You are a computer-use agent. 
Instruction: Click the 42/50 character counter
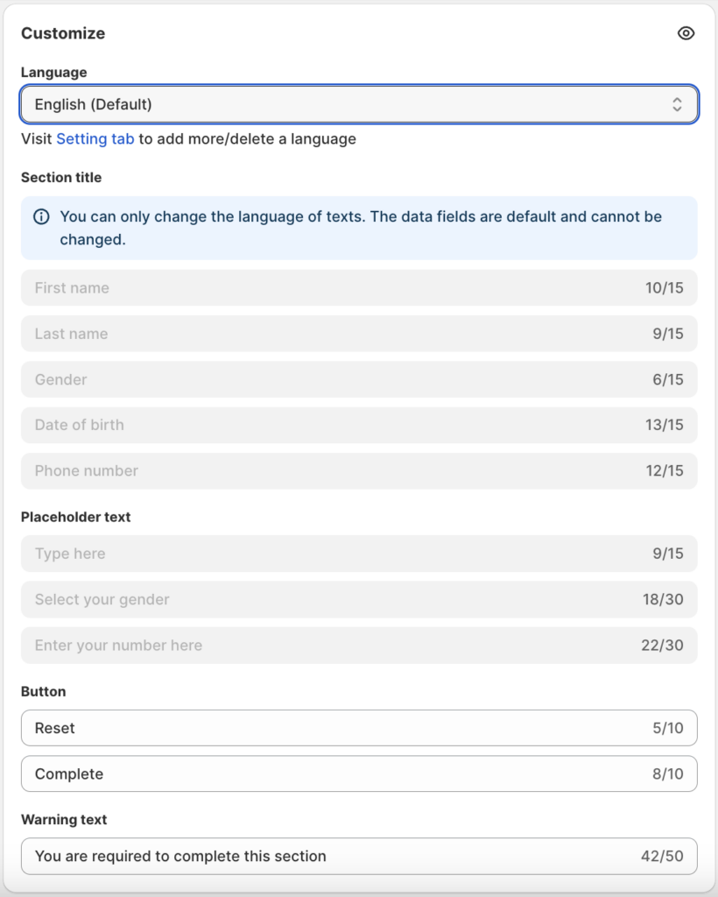[662, 856]
